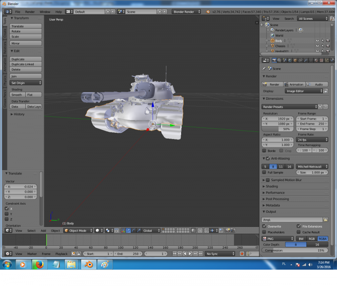Open the Window menu
This screenshot has width=337, height=286.
tap(45, 12)
